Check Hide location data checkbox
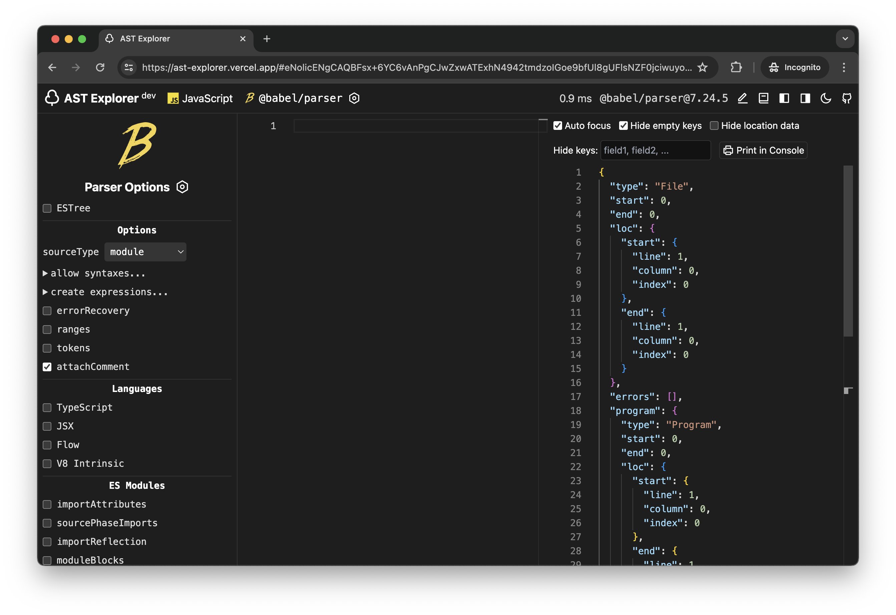The height and width of the screenshot is (615, 896). [x=714, y=126]
